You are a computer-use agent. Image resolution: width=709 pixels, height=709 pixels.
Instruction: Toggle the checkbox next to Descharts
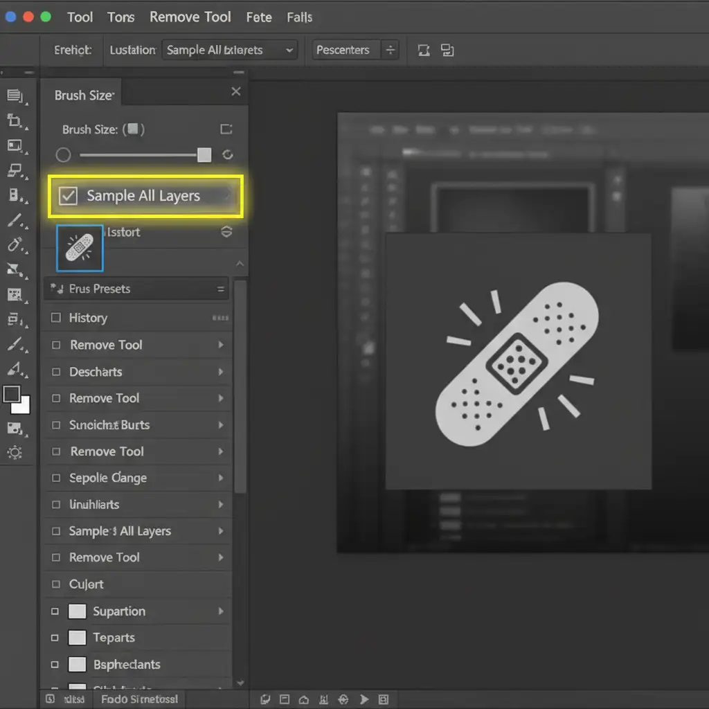pyautogui.click(x=56, y=372)
